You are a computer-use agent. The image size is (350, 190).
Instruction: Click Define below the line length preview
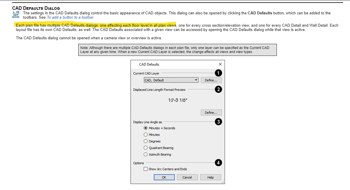coord(211,113)
